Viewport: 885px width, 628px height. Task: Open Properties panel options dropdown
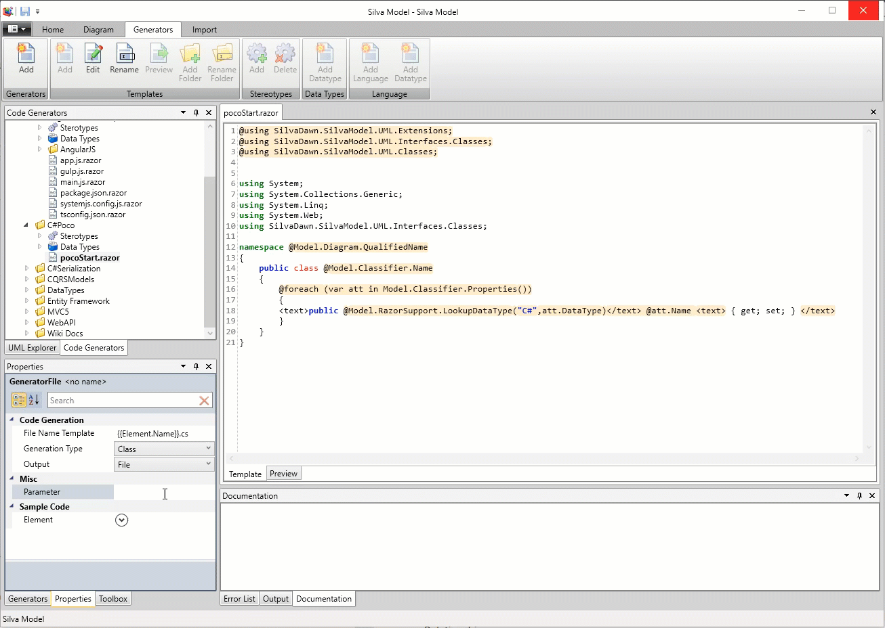183,367
